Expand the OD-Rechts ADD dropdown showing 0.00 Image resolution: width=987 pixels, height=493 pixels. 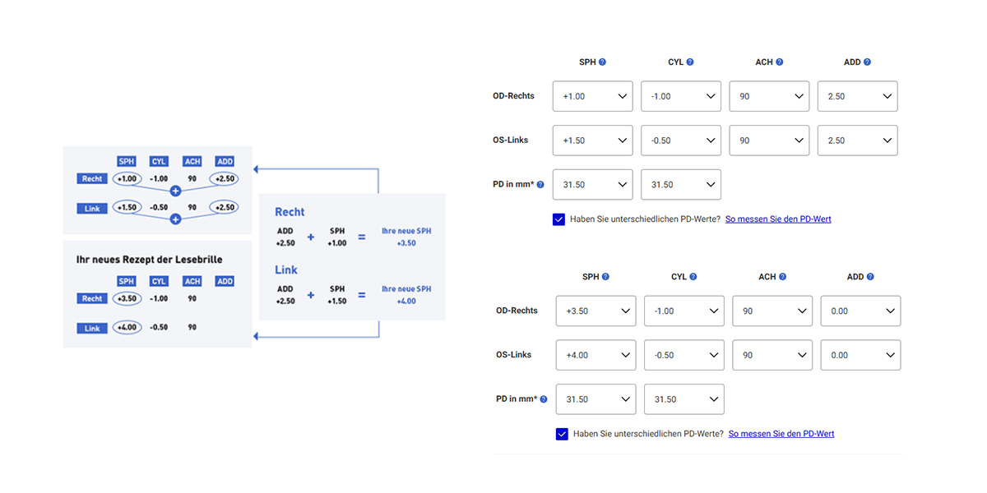click(860, 311)
